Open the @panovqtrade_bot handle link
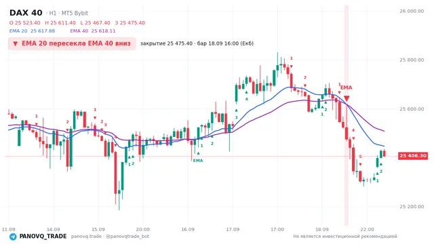This screenshot has width=434, height=244. [127, 237]
